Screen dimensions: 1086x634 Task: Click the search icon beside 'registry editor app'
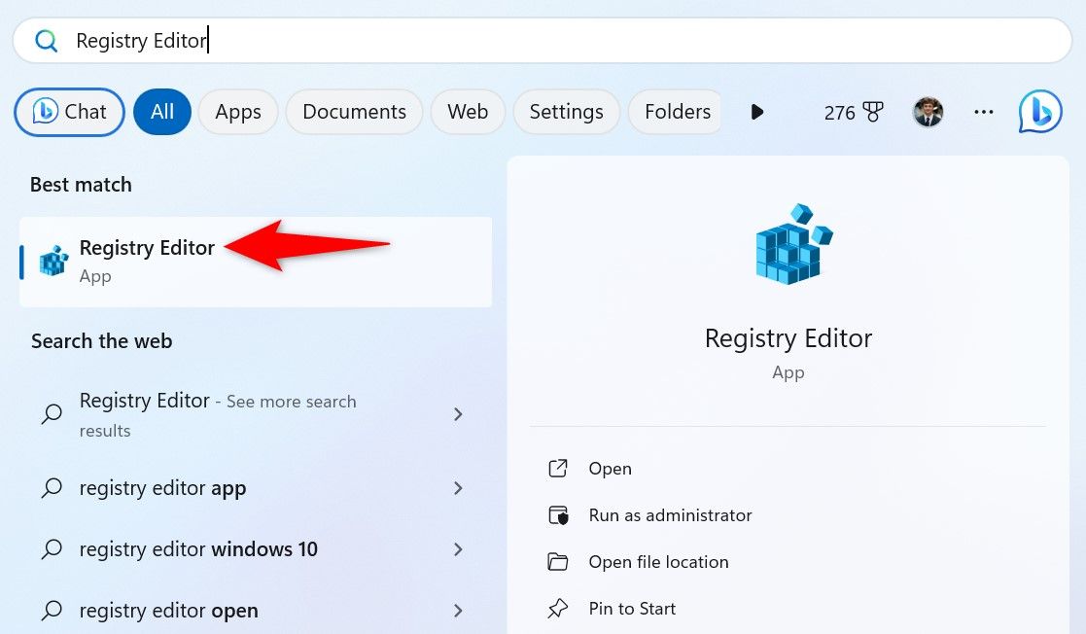tap(52, 488)
